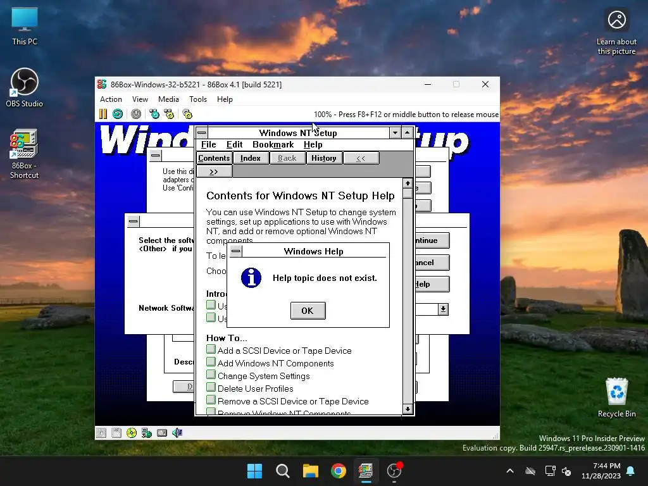
Task: Open the Windows Help dialog control menu box
Action: tap(236, 251)
